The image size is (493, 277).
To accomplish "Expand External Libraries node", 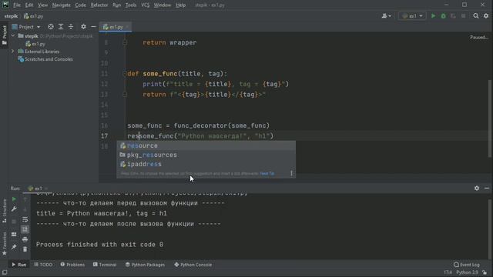I will pyautogui.click(x=13, y=52).
